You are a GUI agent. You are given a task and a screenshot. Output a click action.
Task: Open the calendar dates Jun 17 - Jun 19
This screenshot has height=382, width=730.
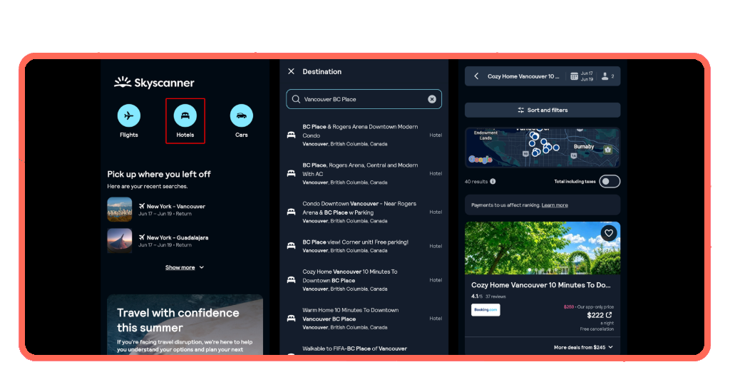pyautogui.click(x=582, y=76)
